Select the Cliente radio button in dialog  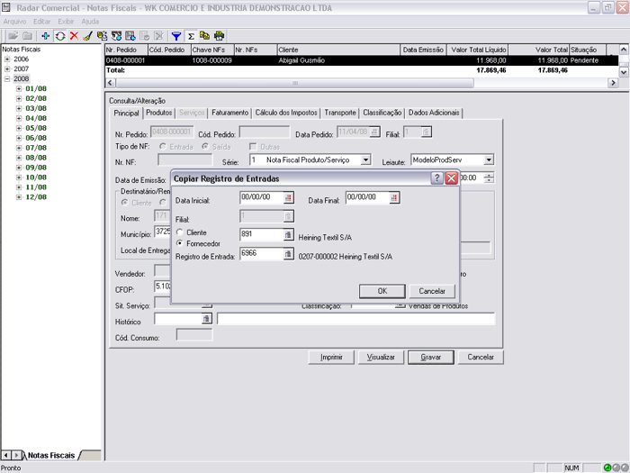tap(180, 233)
